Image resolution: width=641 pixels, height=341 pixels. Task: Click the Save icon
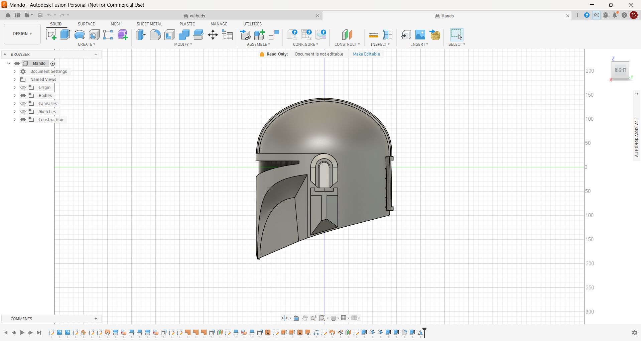coord(40,15)
